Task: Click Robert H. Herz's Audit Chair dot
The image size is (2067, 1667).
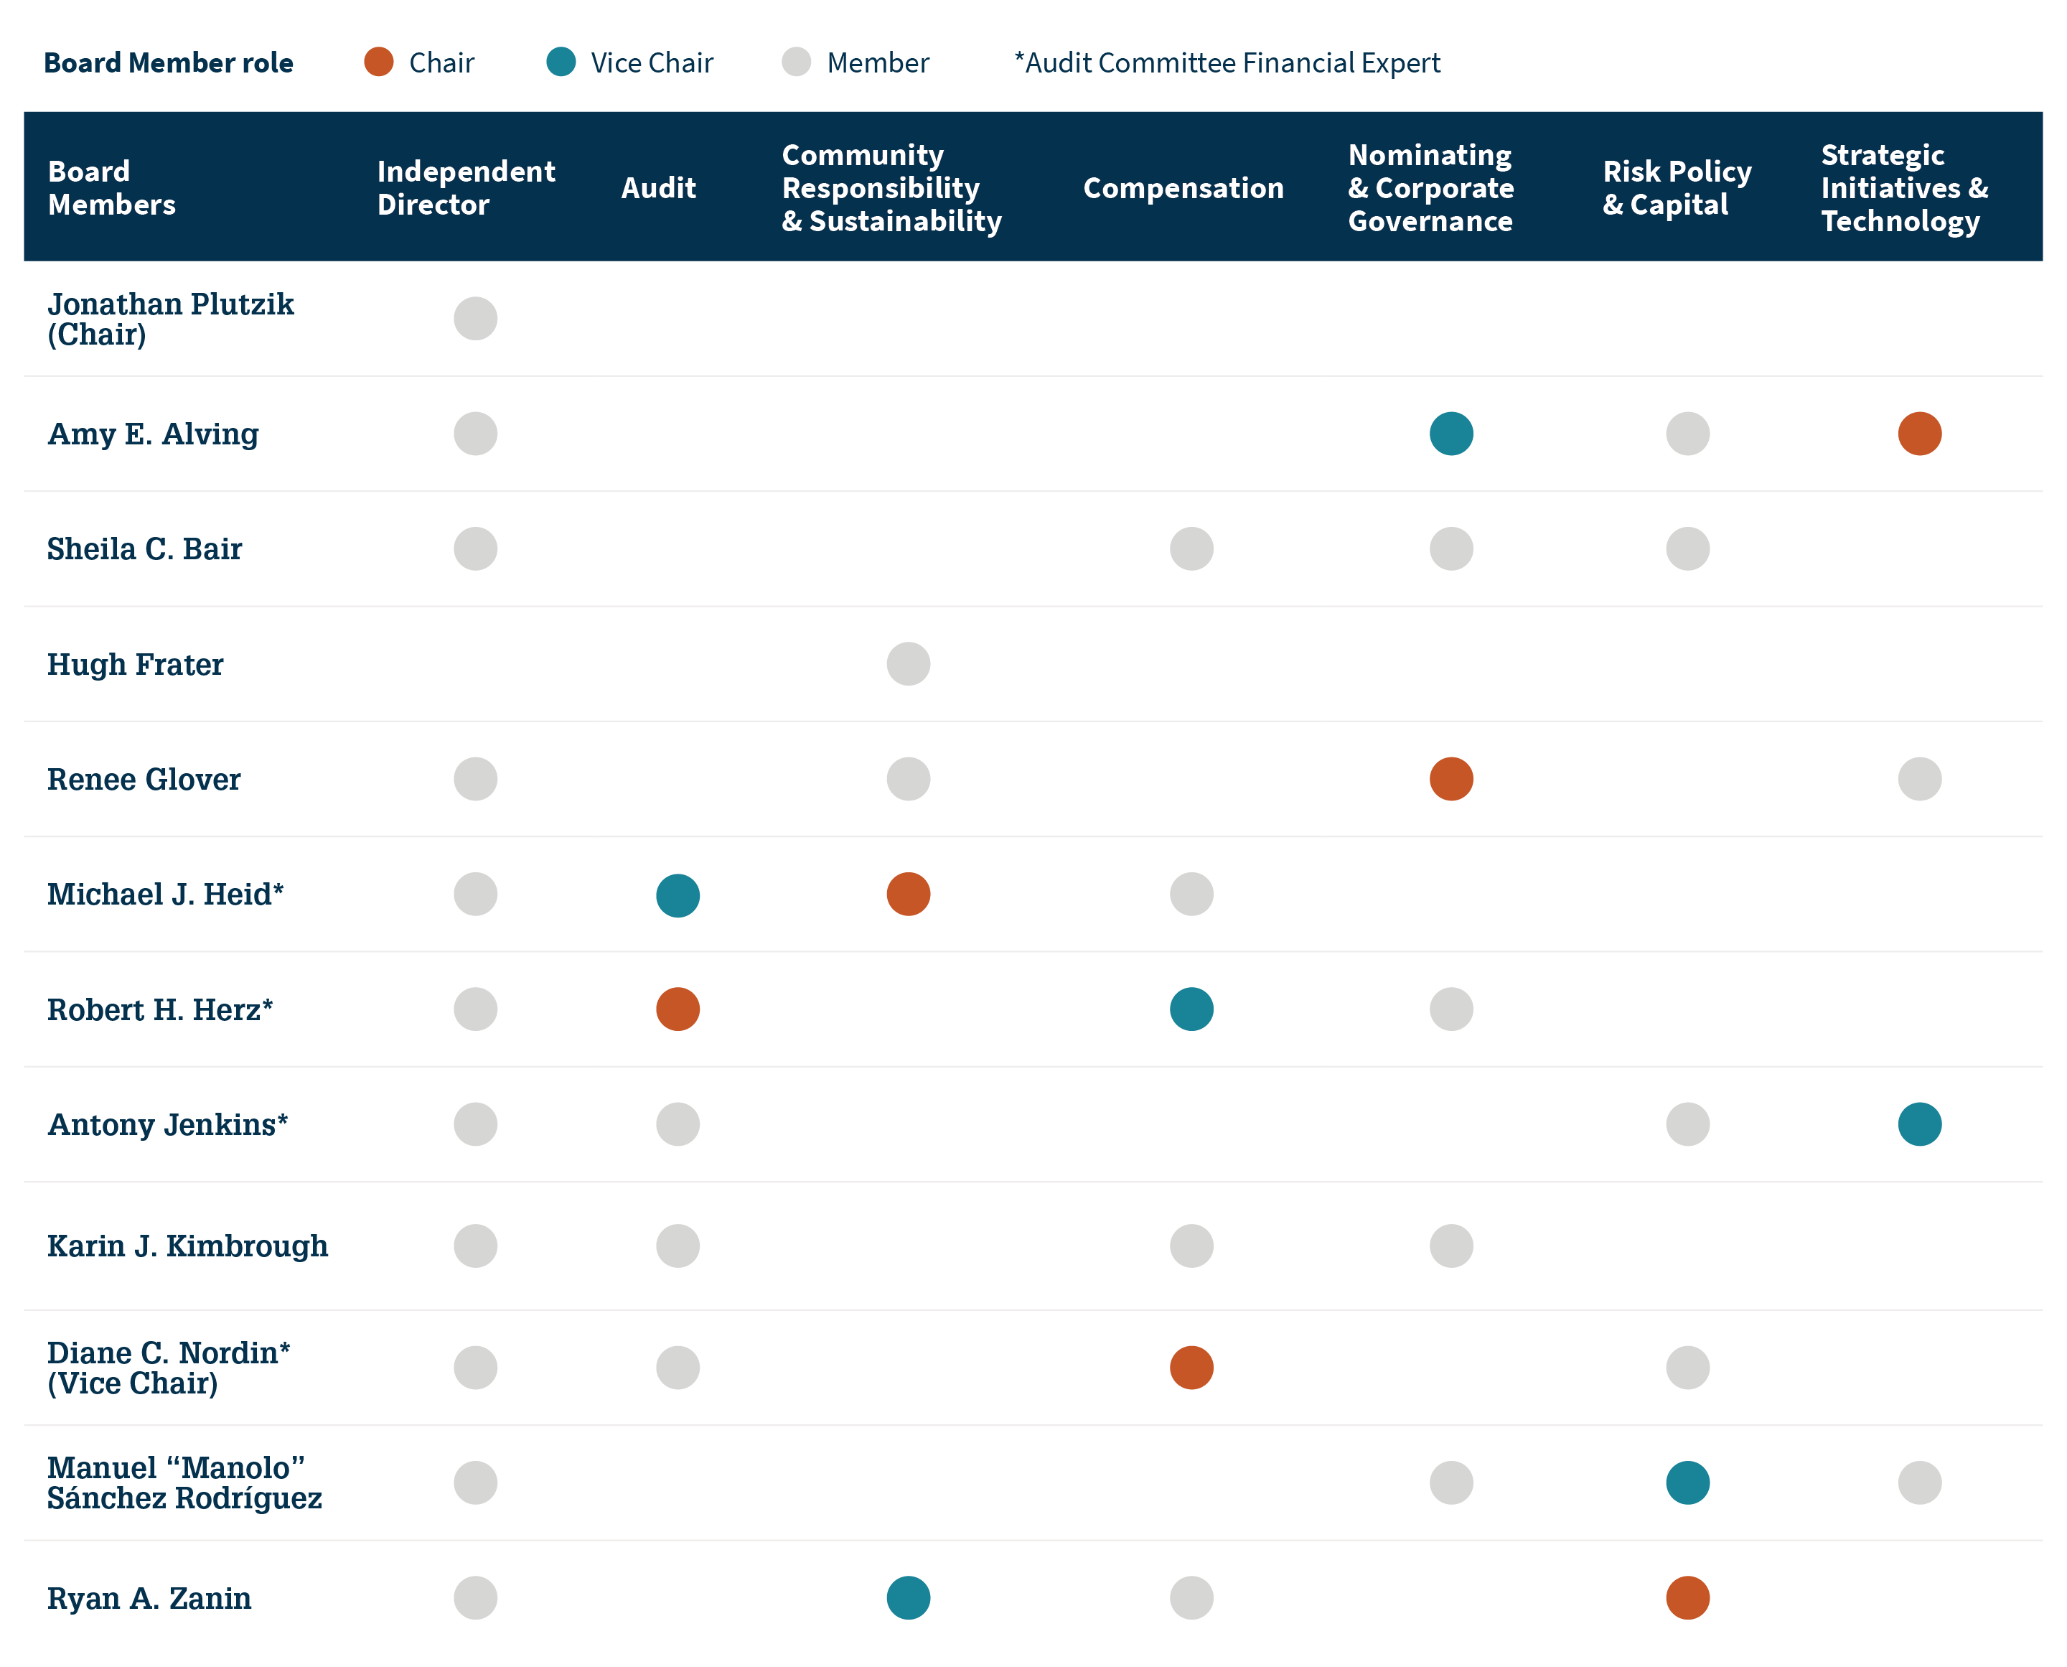Action: [x=677, y=1009]
